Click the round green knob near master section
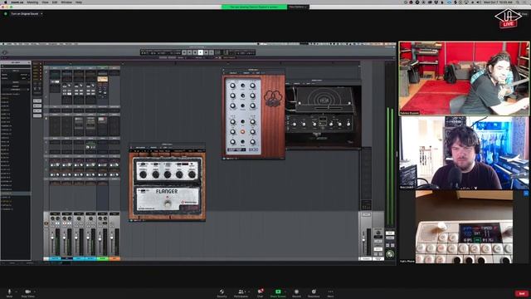This screenshot has width=531, height=299. (x=390, y=254)
